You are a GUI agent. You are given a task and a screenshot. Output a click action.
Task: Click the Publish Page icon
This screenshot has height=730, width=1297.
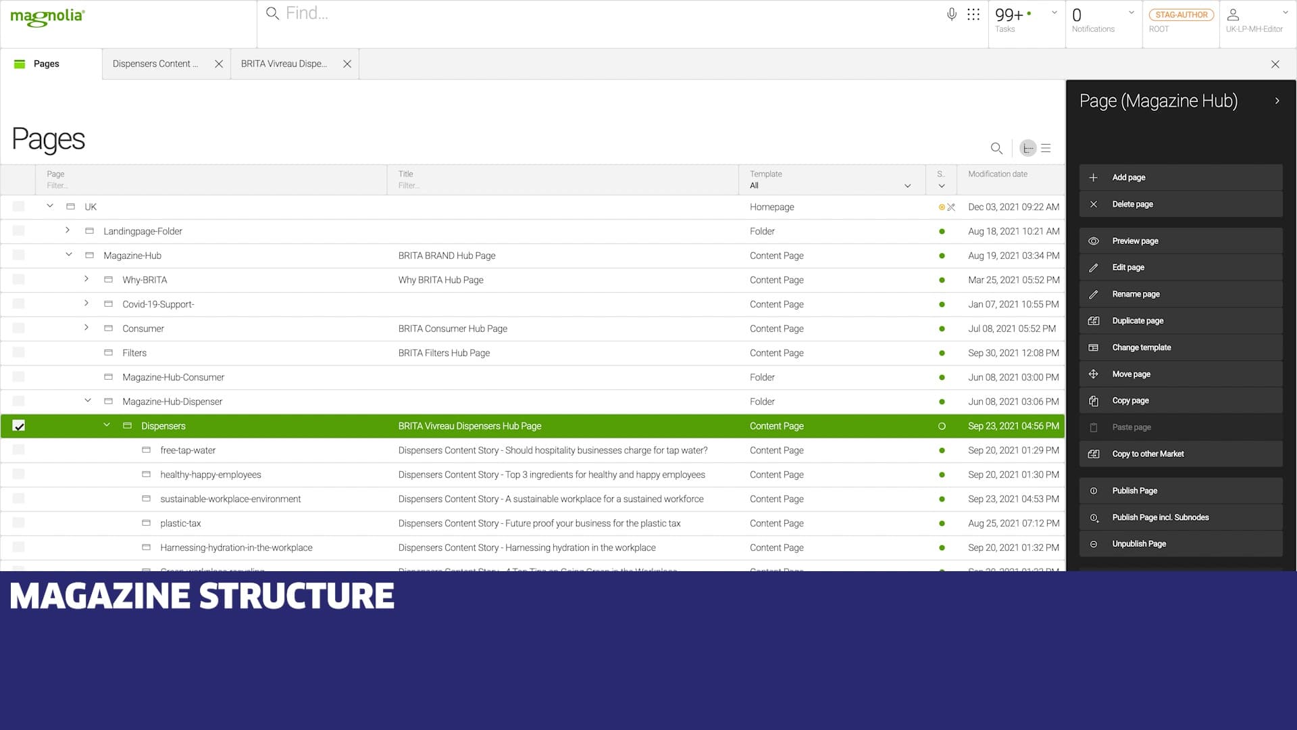1094,491
